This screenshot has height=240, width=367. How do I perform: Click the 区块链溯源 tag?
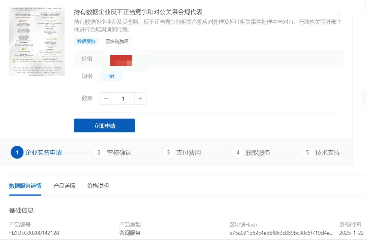coord(117,41)
